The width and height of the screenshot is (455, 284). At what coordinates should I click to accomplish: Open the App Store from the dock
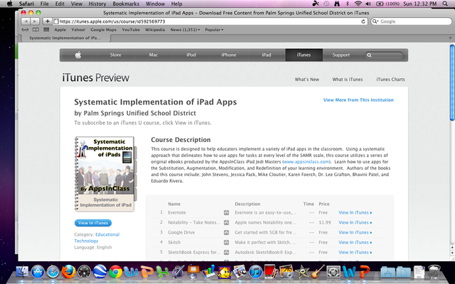point(38,272)
